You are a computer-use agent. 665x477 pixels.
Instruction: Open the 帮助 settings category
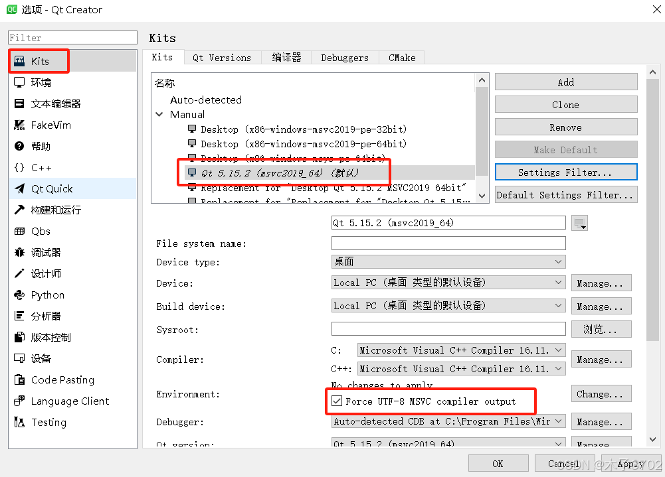click(72, 146)
